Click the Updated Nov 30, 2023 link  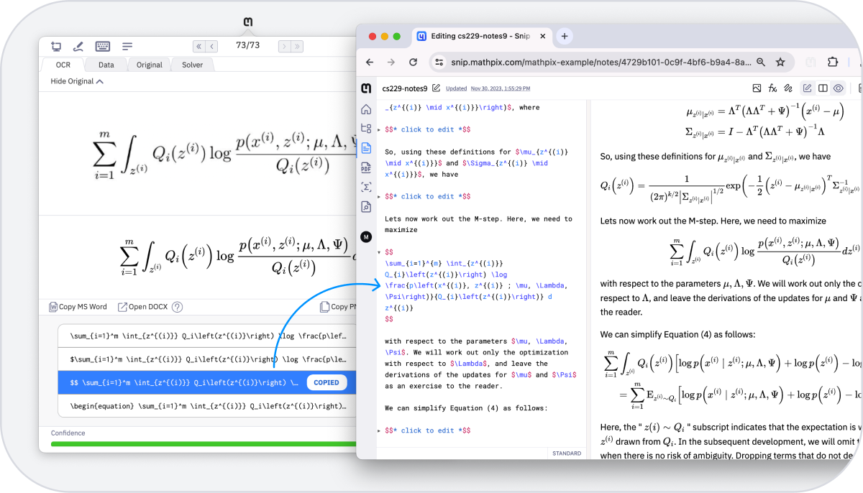tap(488, 88)
